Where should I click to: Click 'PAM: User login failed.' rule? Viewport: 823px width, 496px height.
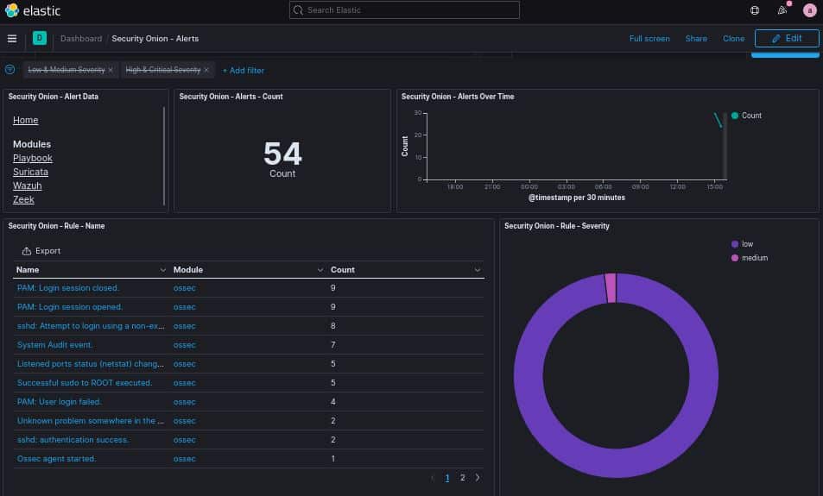pos(60,402)
